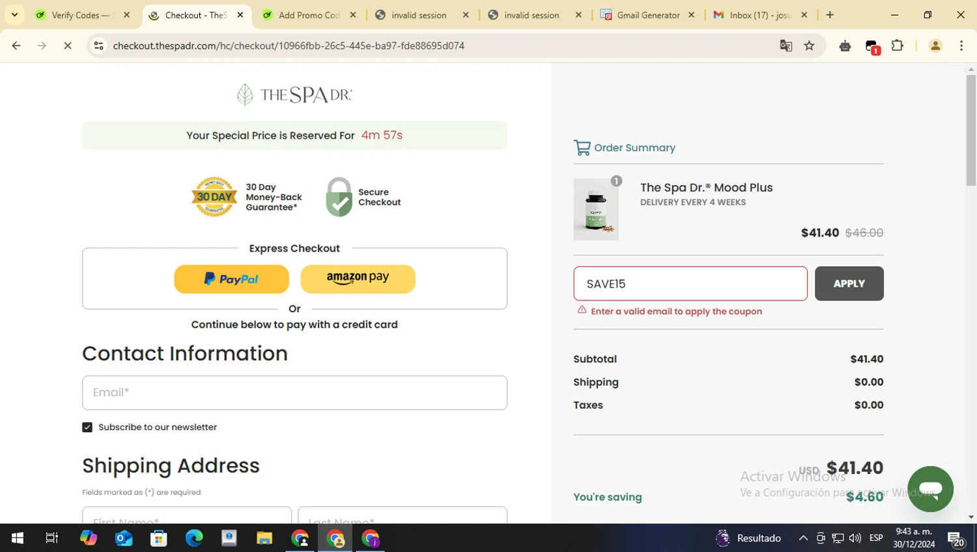The height and width of the screenshot is (552, 977).
Task: Open Task View on the taskbar
Action: tap(51, 538)
